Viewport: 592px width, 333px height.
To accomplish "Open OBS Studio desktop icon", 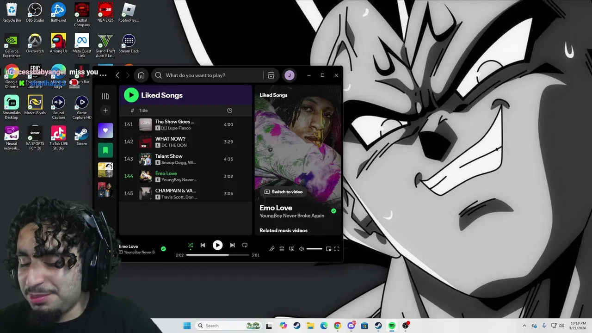I will click(x=35, y=12).
